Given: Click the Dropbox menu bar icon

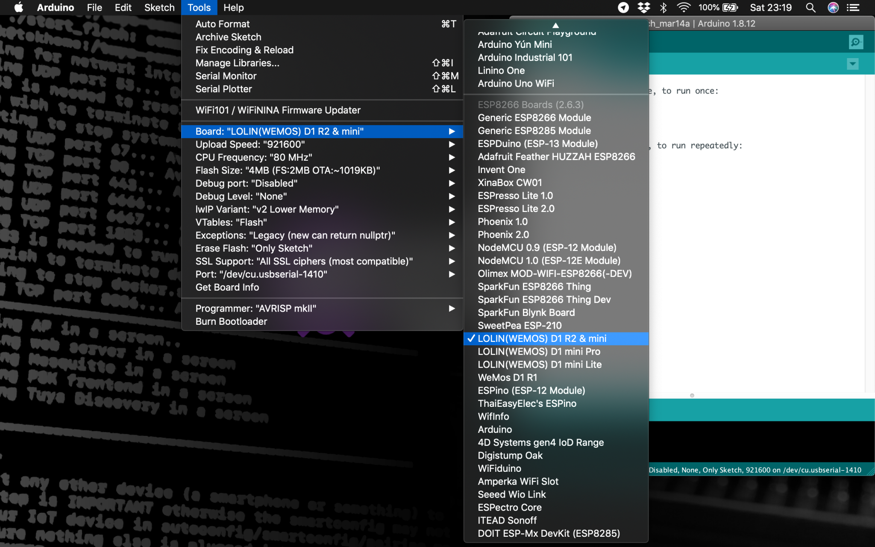Looking at the screenshot, I should tap(643, 8).
